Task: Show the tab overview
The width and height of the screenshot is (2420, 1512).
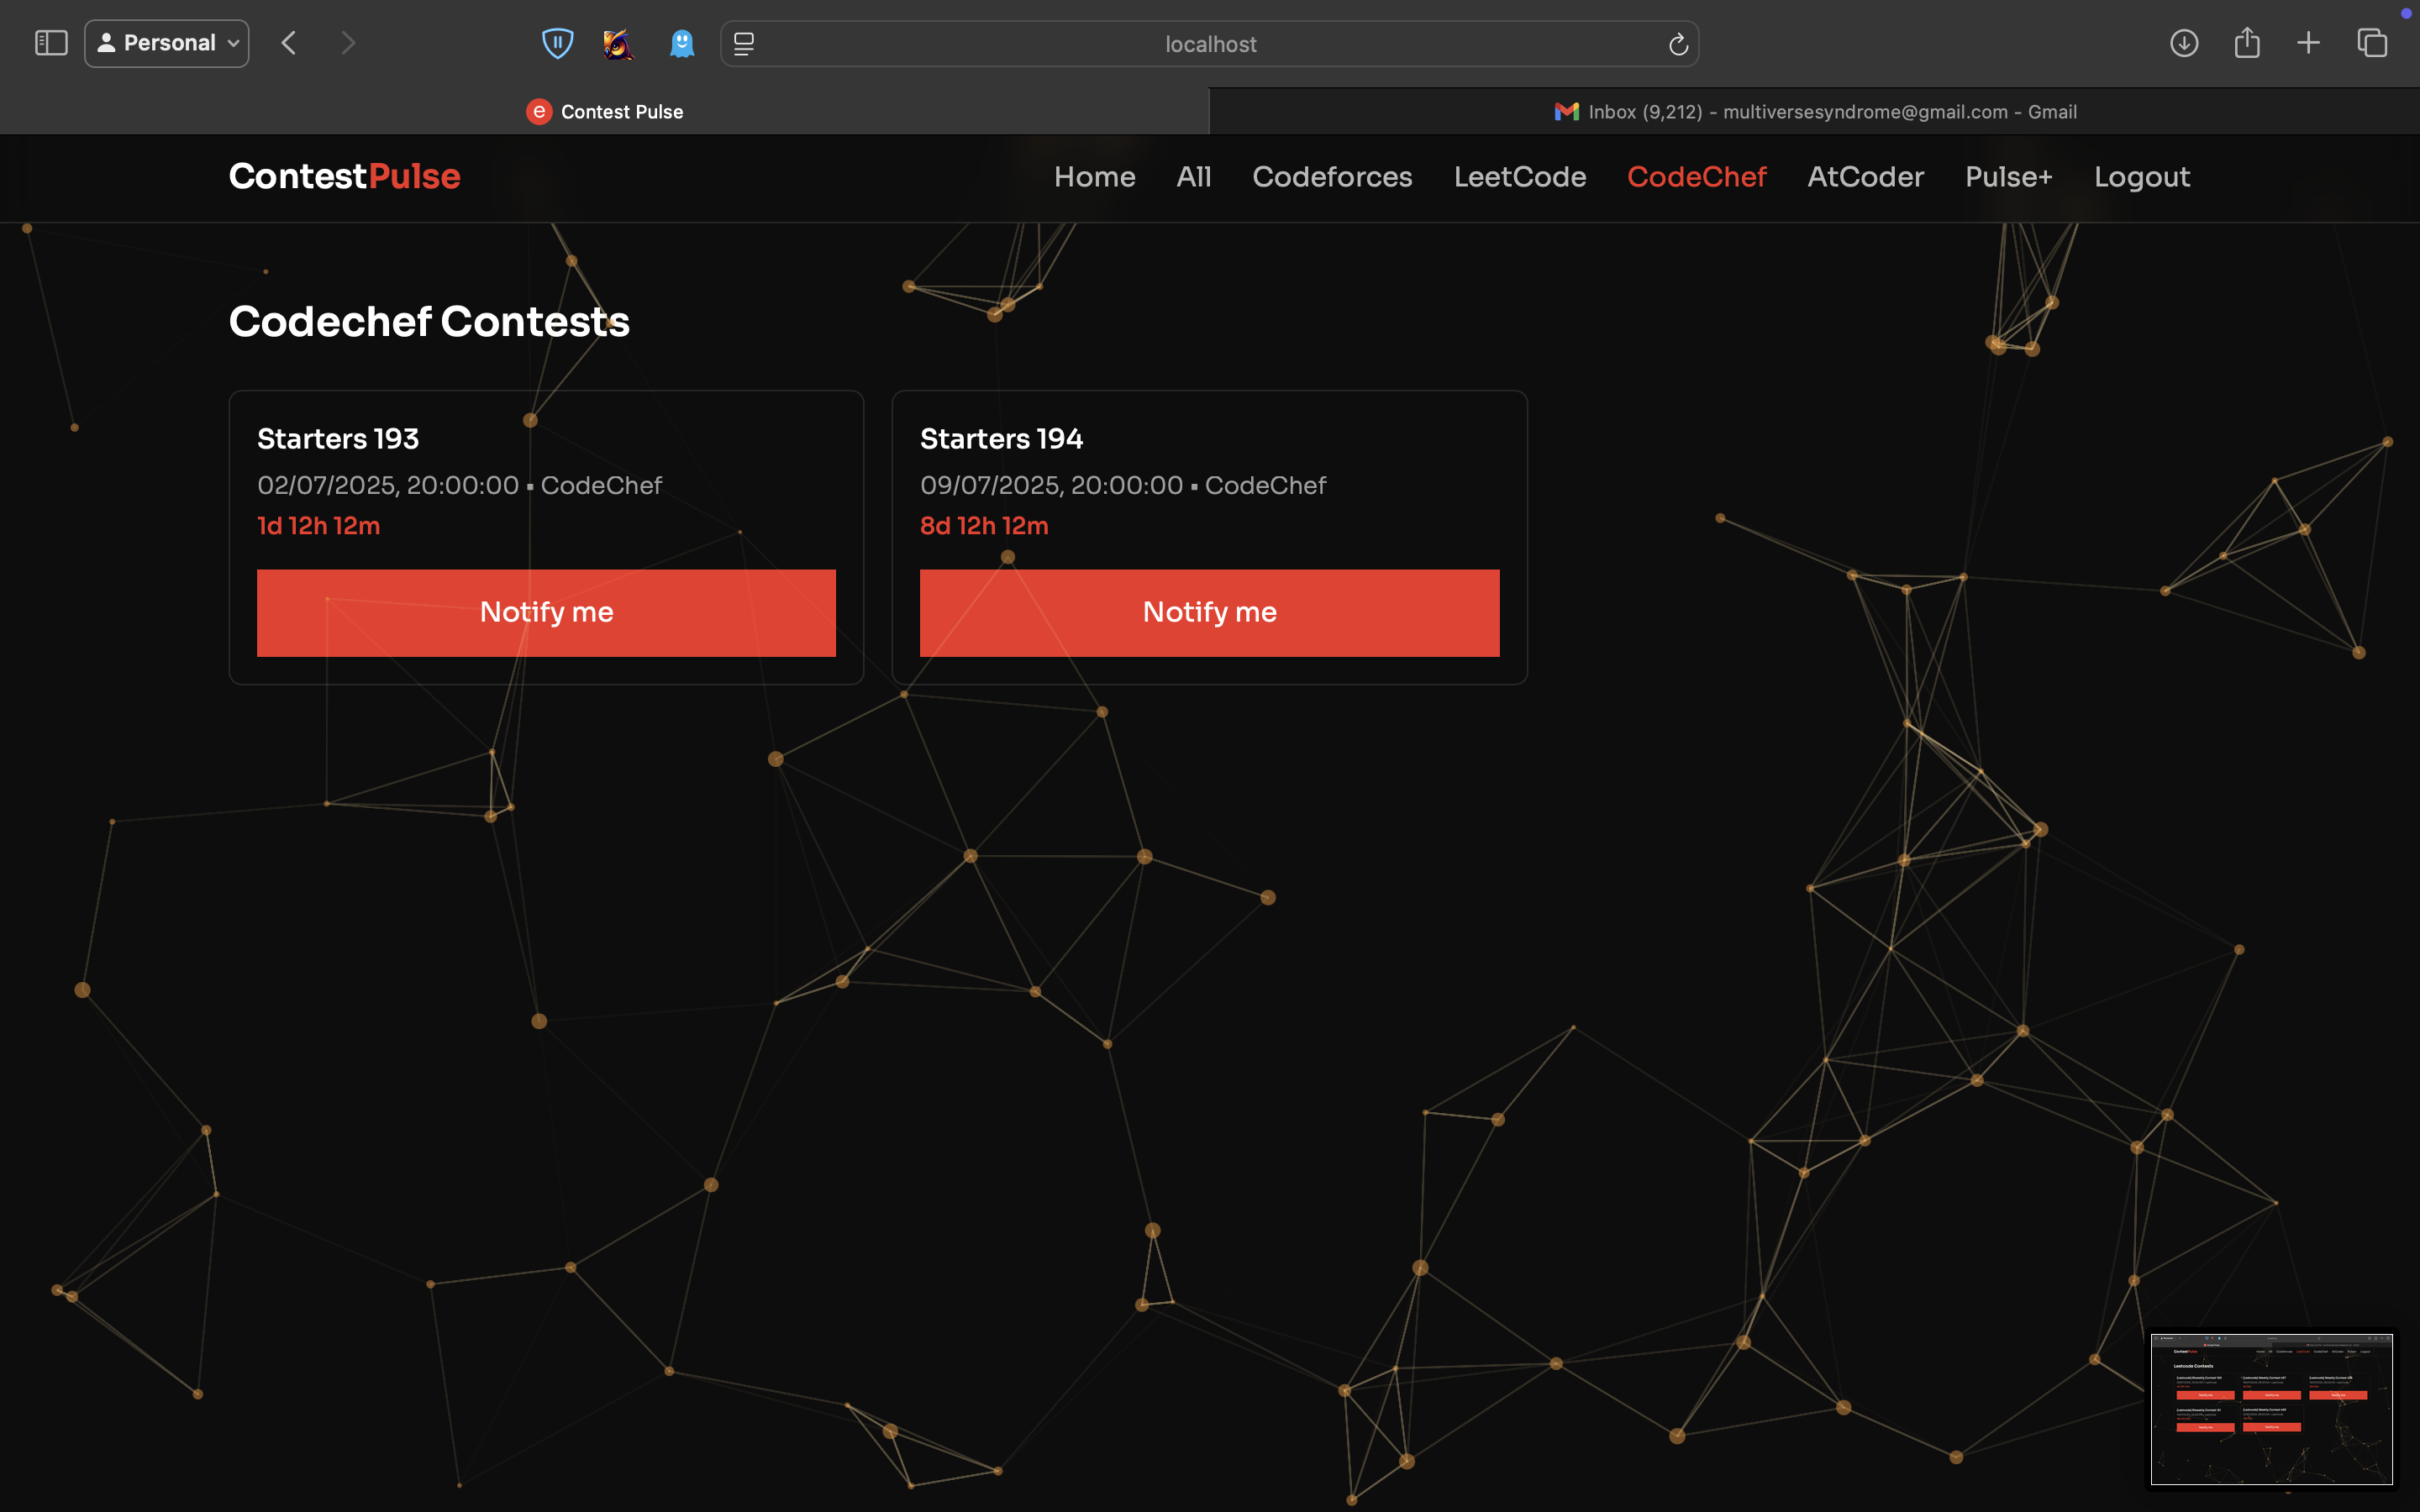Action: [2372, 43]
